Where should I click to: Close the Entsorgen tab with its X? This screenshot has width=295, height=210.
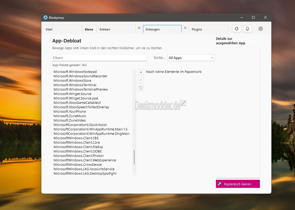point(185,28)
